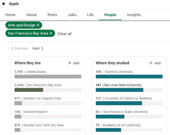The image size is (170, 135).
Task: Click plus icon in Where they studied
Action: 151,63
